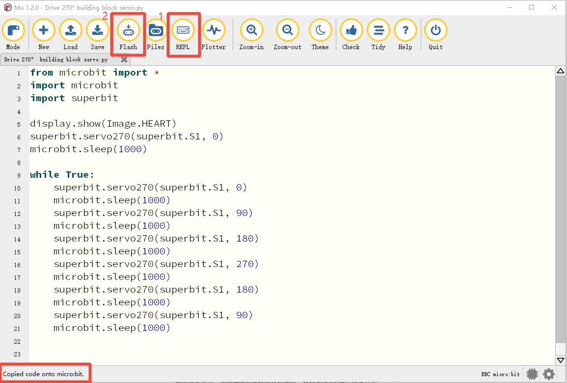The width and height of the screenshot is (567, 383).
Task: Open the micro:bit Files panel
Action: click(156, 34)
